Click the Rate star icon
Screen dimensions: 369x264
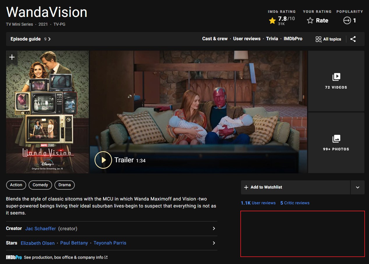pyautogui.click(x=310, y=21)
